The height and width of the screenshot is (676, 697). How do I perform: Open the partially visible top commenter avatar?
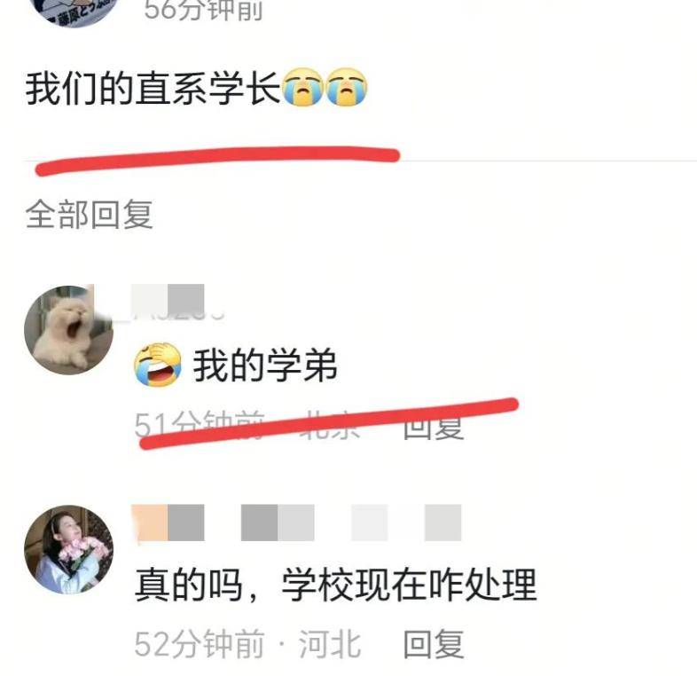(75, 12)
